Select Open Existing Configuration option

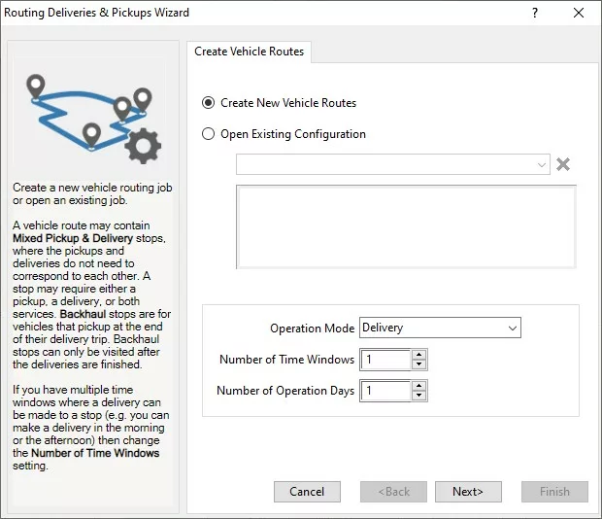209,134
